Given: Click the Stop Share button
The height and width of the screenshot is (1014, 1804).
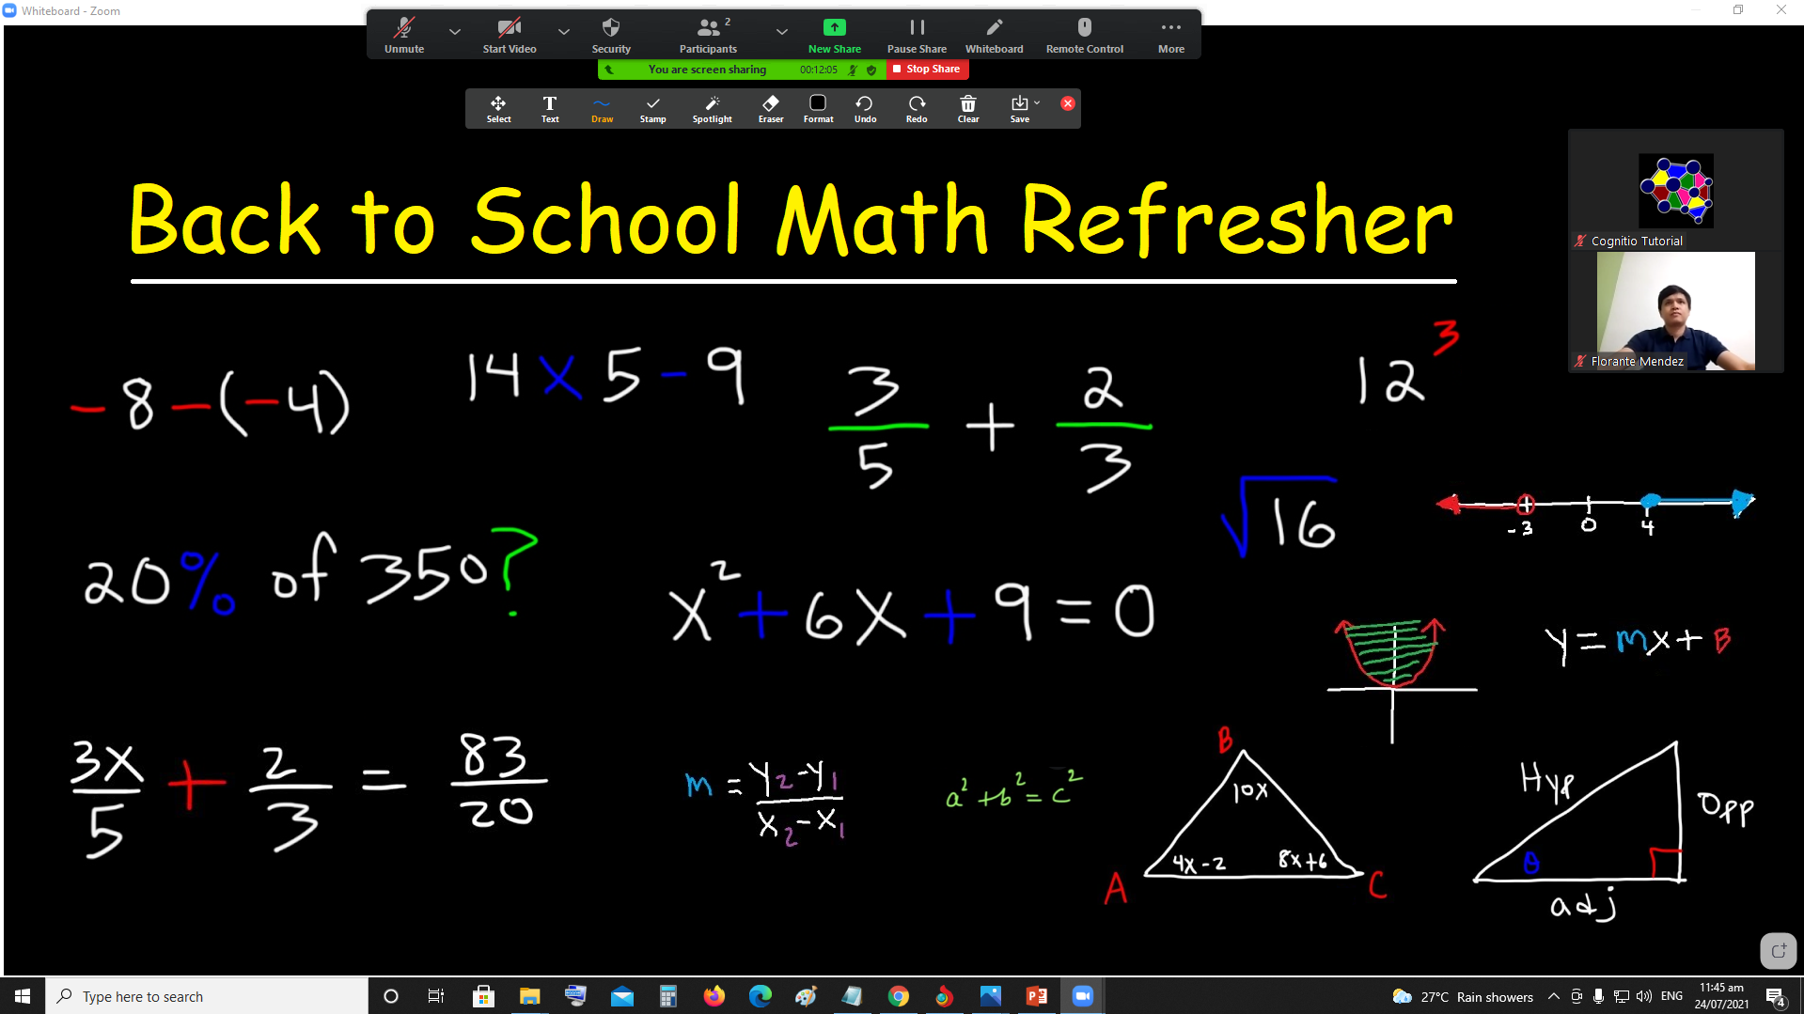Looking at the screenshot, I should point(927,70).
